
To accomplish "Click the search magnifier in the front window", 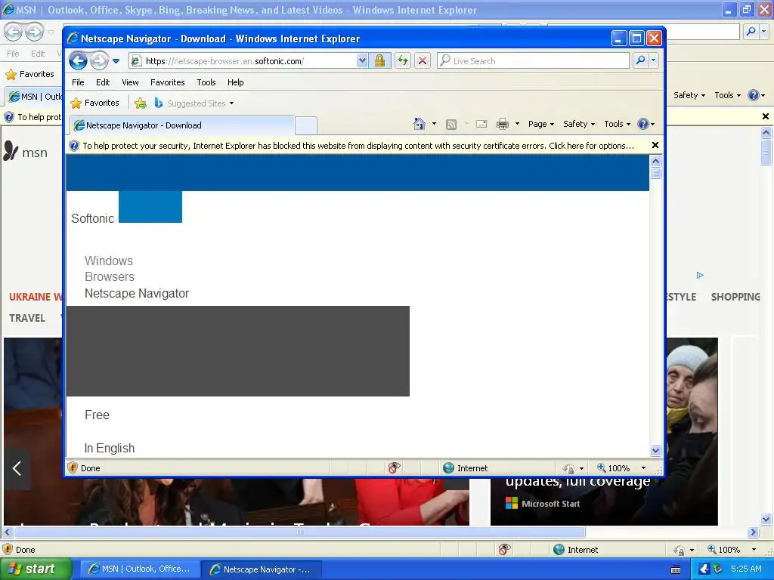I will [x=640, y=60].
